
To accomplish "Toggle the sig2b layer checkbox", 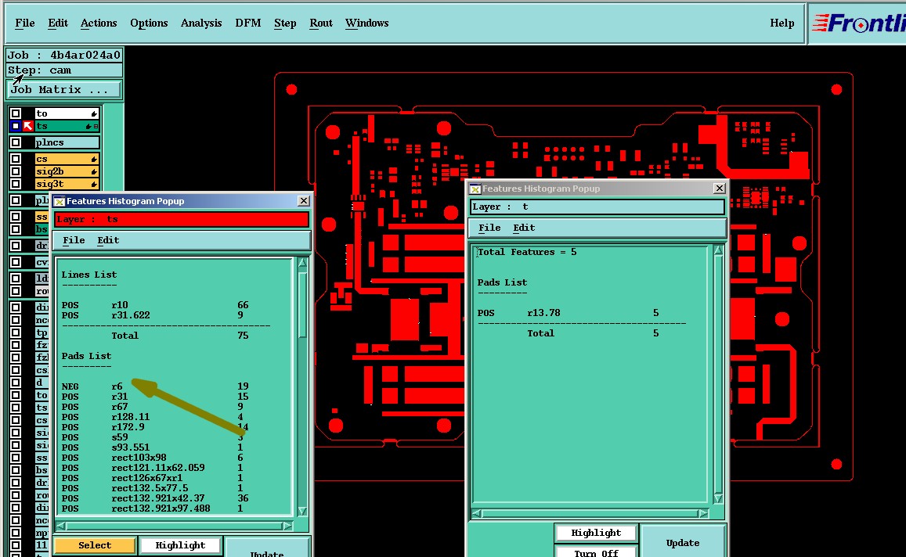I will click(16, 171).
